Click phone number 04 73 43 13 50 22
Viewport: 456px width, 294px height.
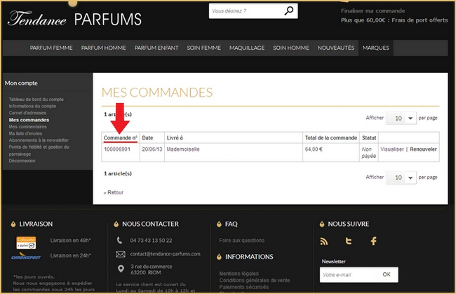151,241
